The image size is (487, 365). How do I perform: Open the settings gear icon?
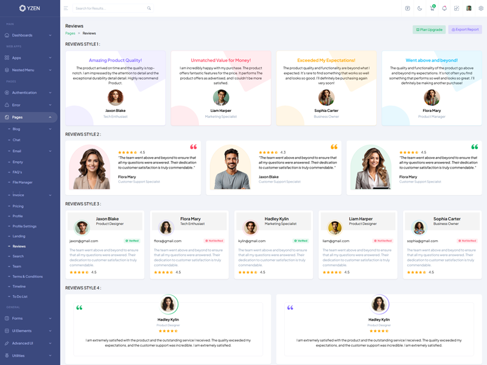[481, 9]
